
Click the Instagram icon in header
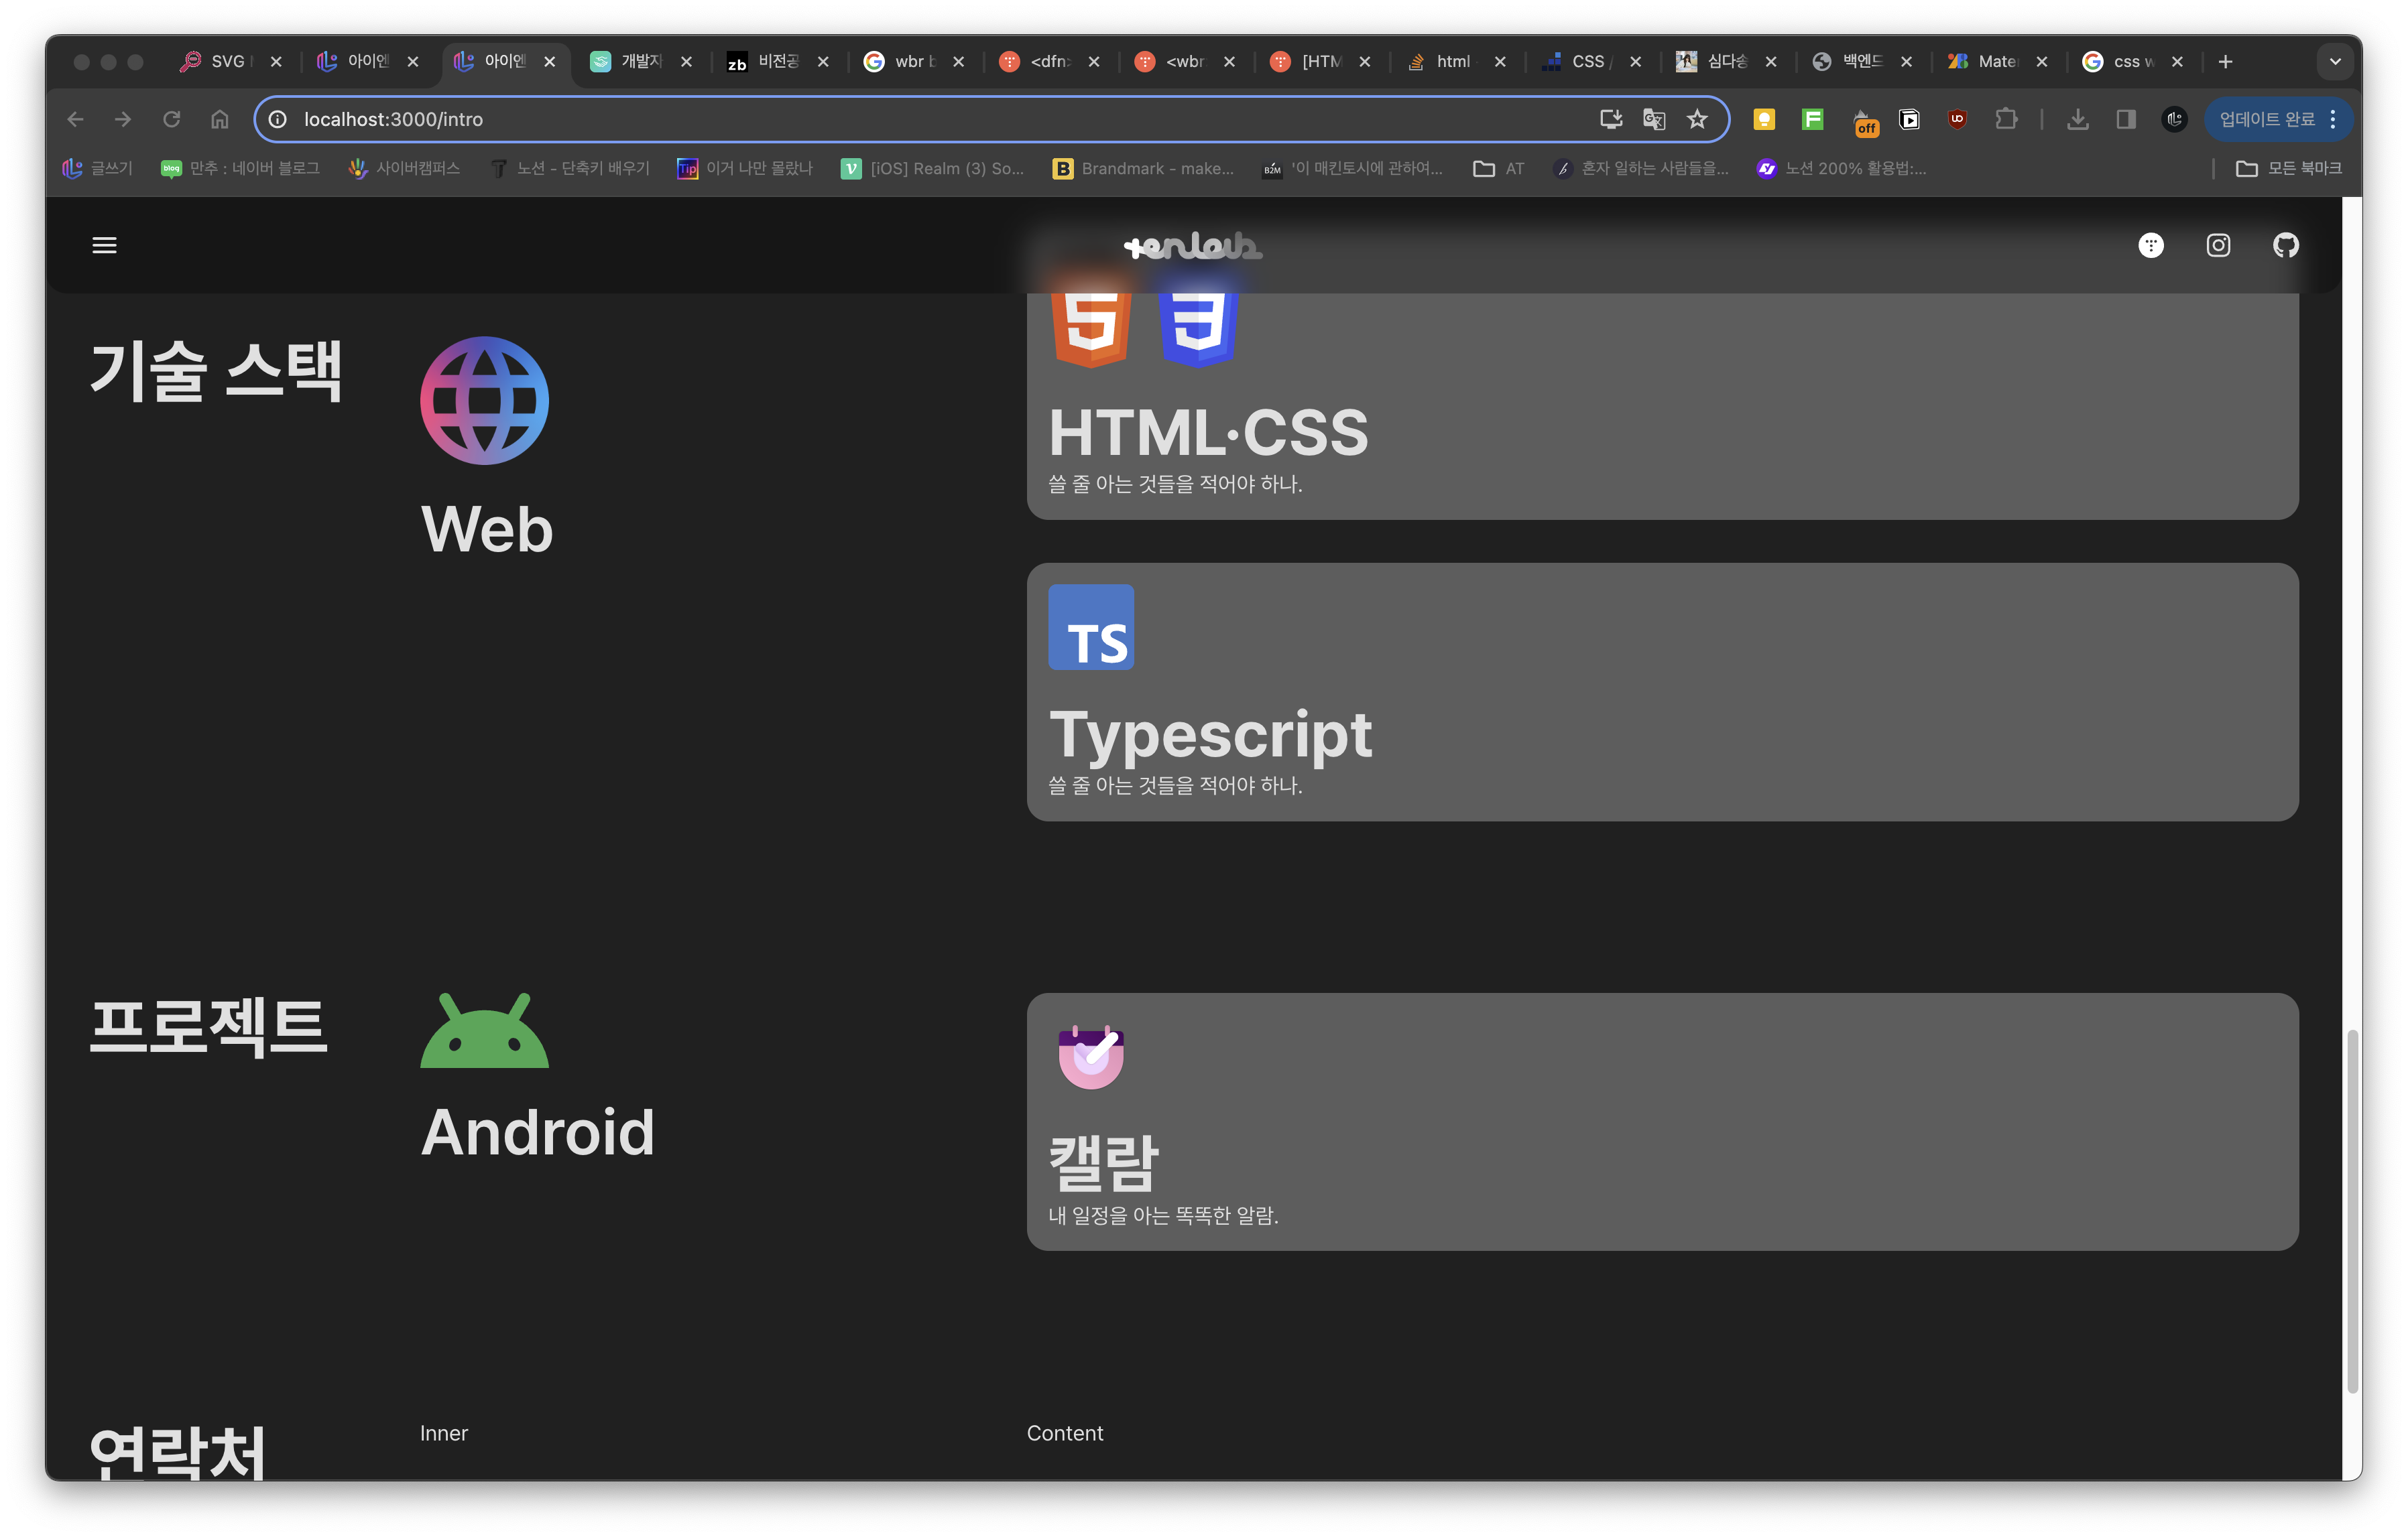click(2218, 245)
